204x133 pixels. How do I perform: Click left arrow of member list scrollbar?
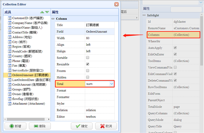[x=5, y=119]
